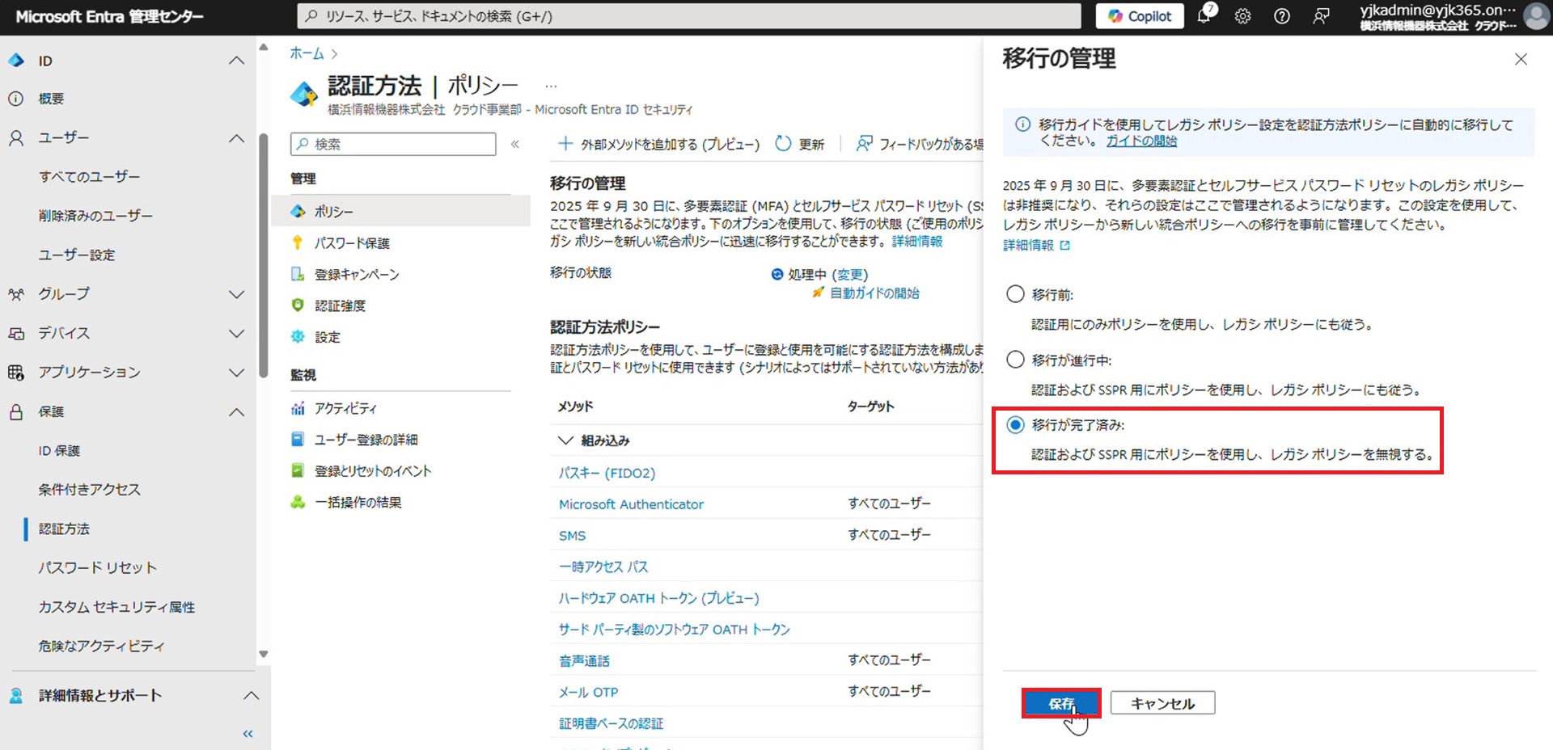Open パスワード保護 in the management menu
This screenshot has height=750, width=1553.
click(352, 242)
